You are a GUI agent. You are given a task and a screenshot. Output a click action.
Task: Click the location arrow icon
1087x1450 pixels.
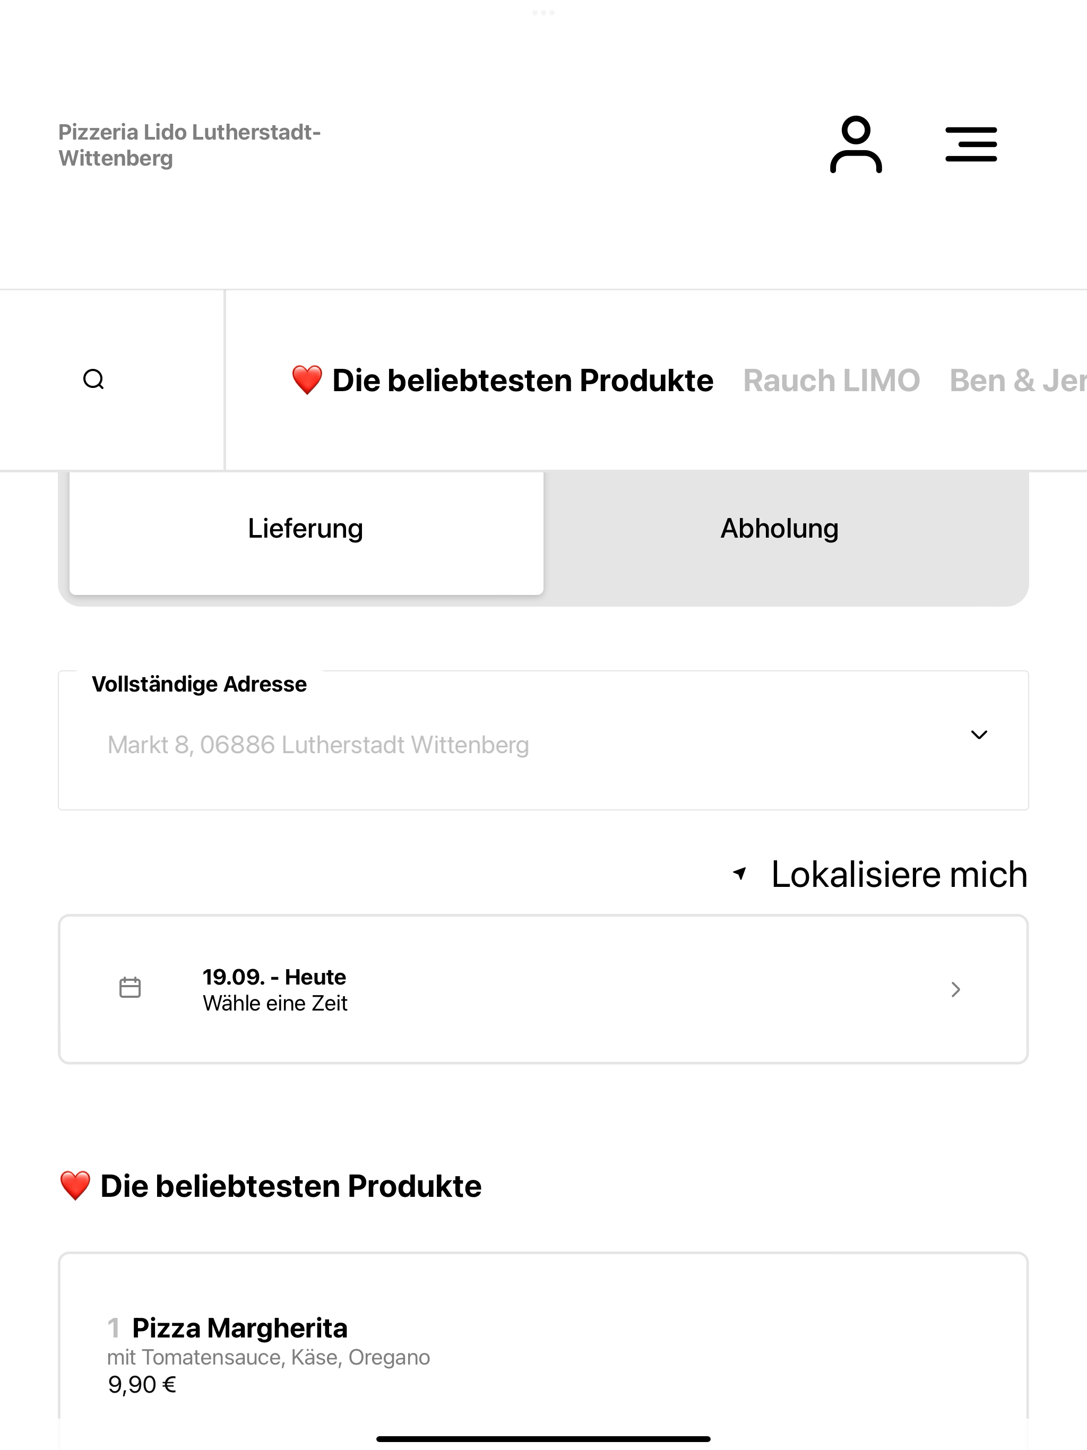coord(739,874)
